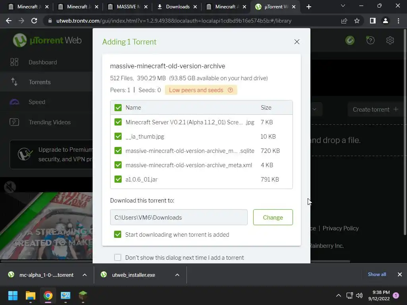Image resolution: width=407 pixels, height=305 pixels.
Task: Click the share page icon
Action: tap(344, 21)
